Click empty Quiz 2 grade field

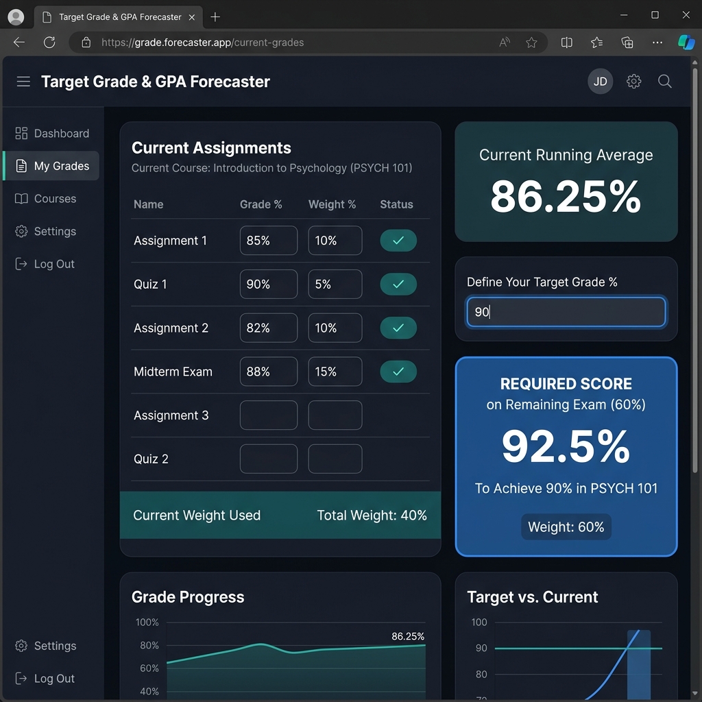click(x=269, y=459)
